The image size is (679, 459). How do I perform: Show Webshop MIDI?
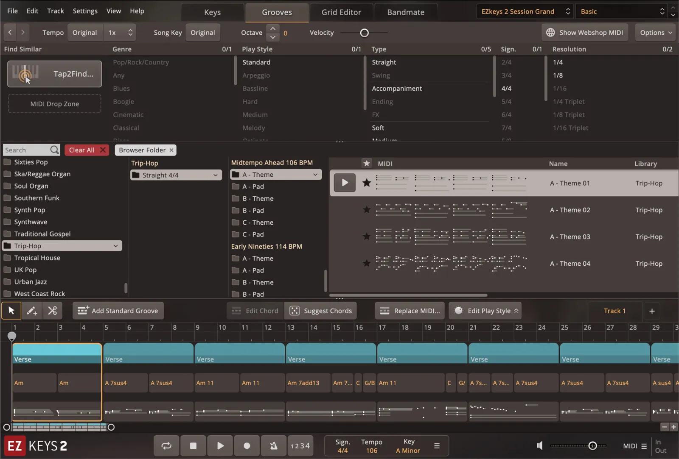(x=585, y=32)
